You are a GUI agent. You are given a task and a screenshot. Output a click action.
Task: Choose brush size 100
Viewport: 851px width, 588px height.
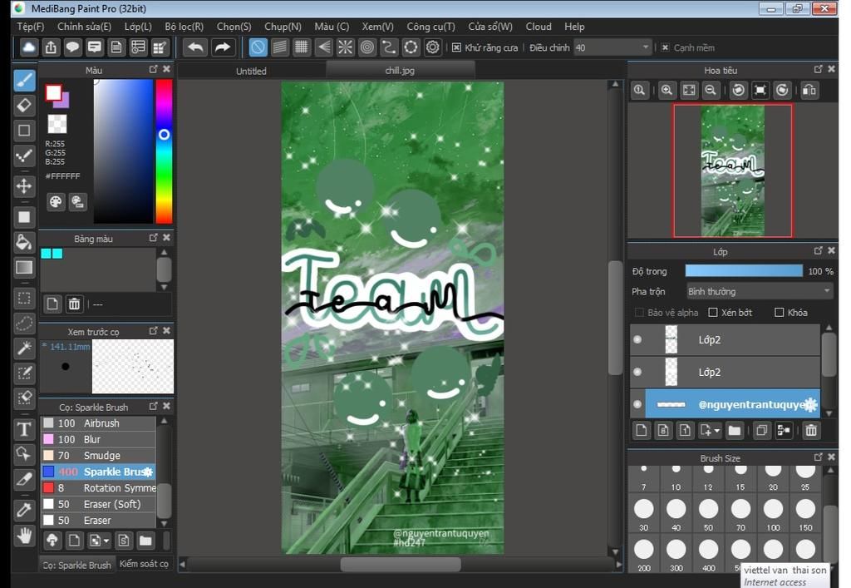pos(773,514)
